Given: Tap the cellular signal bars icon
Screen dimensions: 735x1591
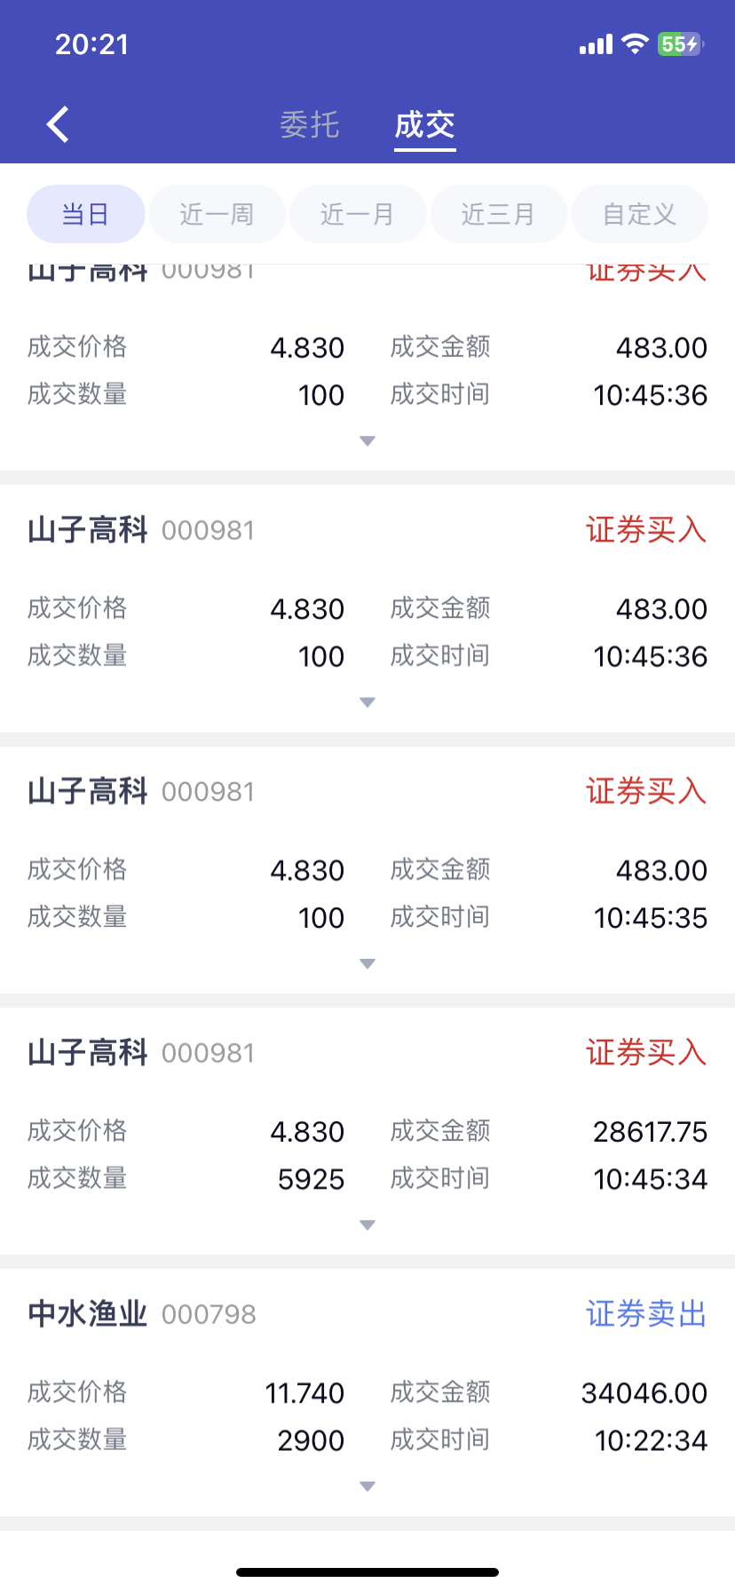Looking at the screenshot, I should pos(596,44).
